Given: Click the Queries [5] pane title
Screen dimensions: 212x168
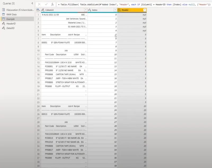Looking at the screenshot, I should (9, 3).
